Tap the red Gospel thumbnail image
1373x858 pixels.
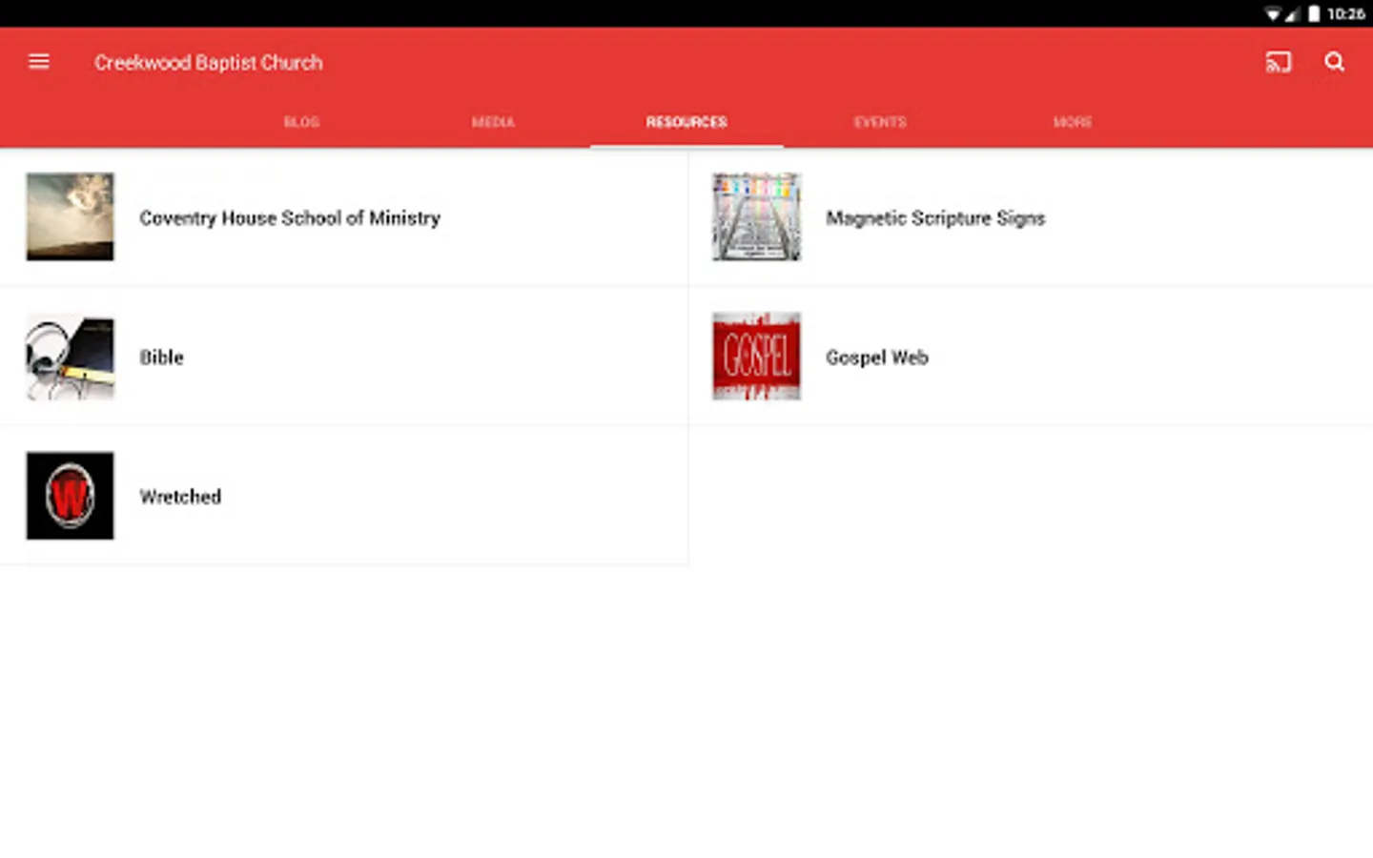pos(756,357)
